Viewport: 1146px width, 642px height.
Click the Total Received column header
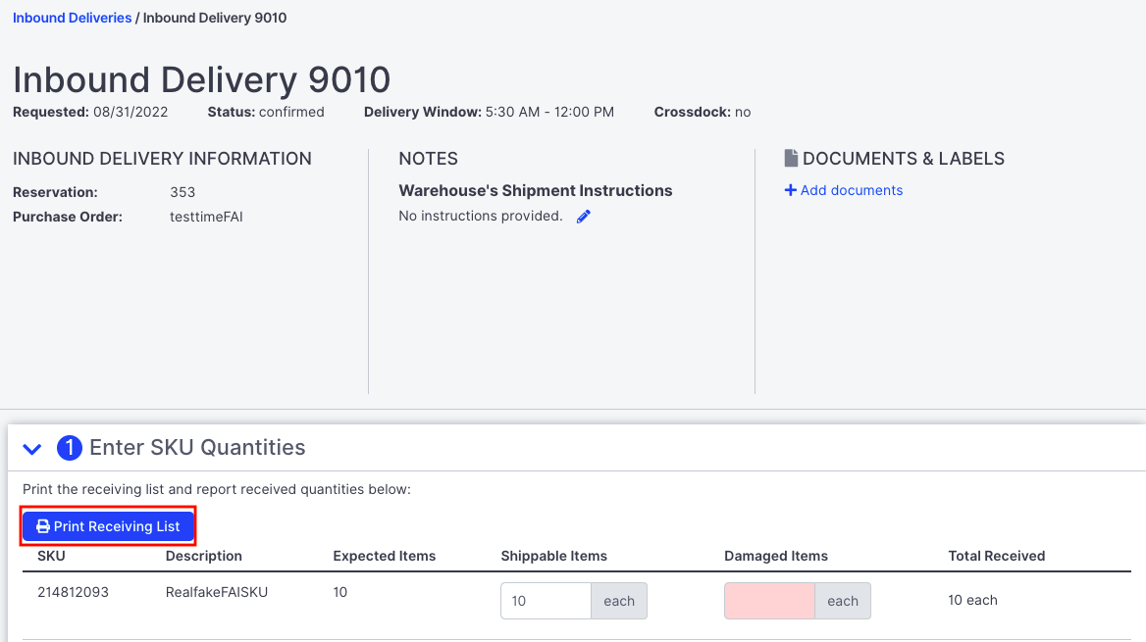[x=996, y=556]
